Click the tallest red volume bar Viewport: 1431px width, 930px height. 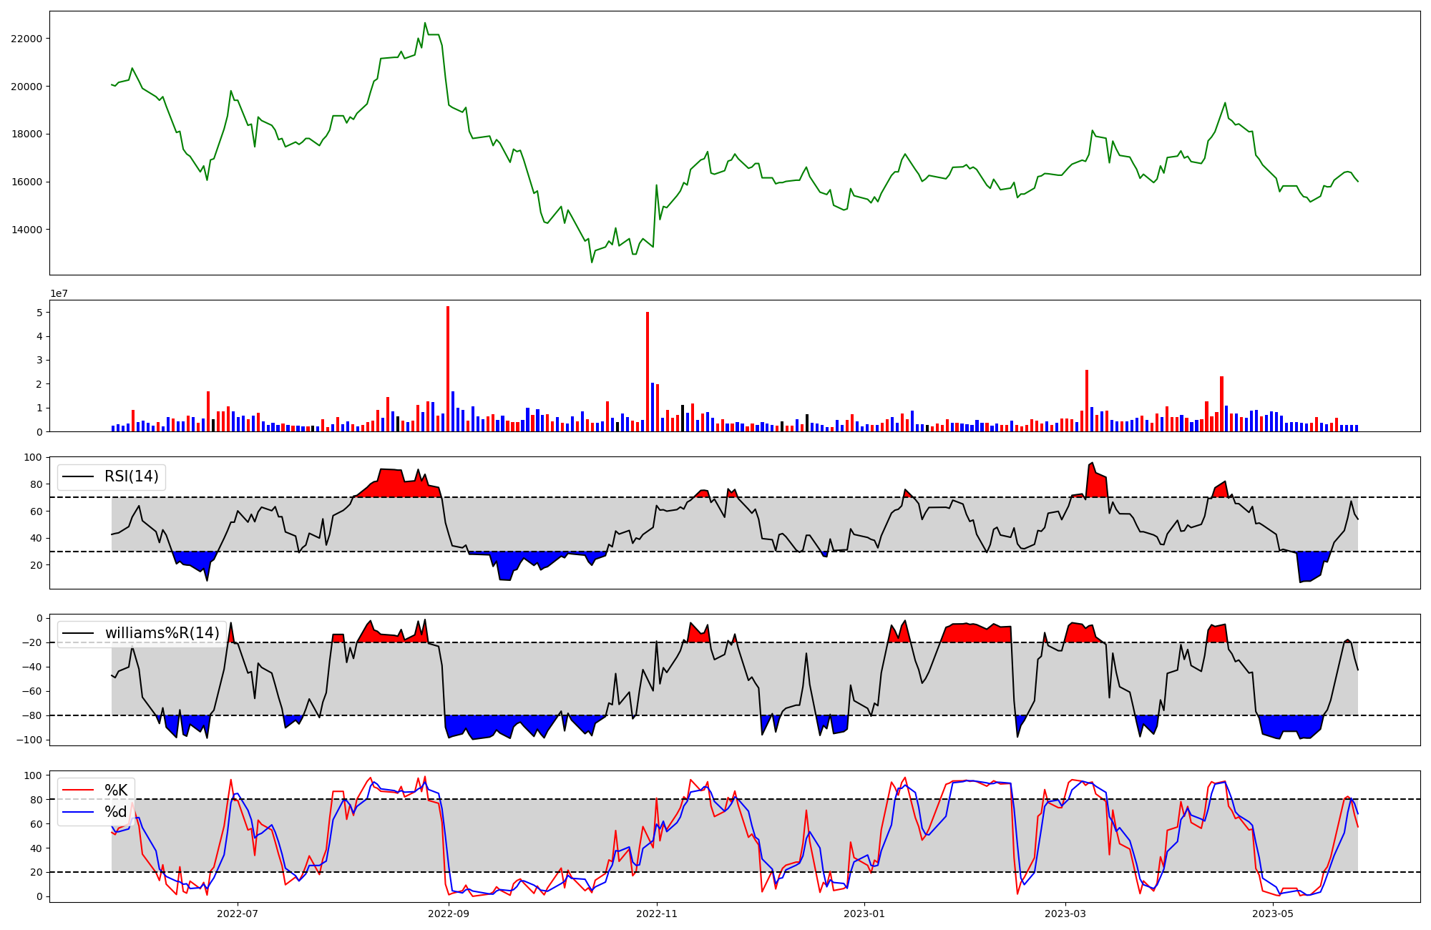point(448,368)
